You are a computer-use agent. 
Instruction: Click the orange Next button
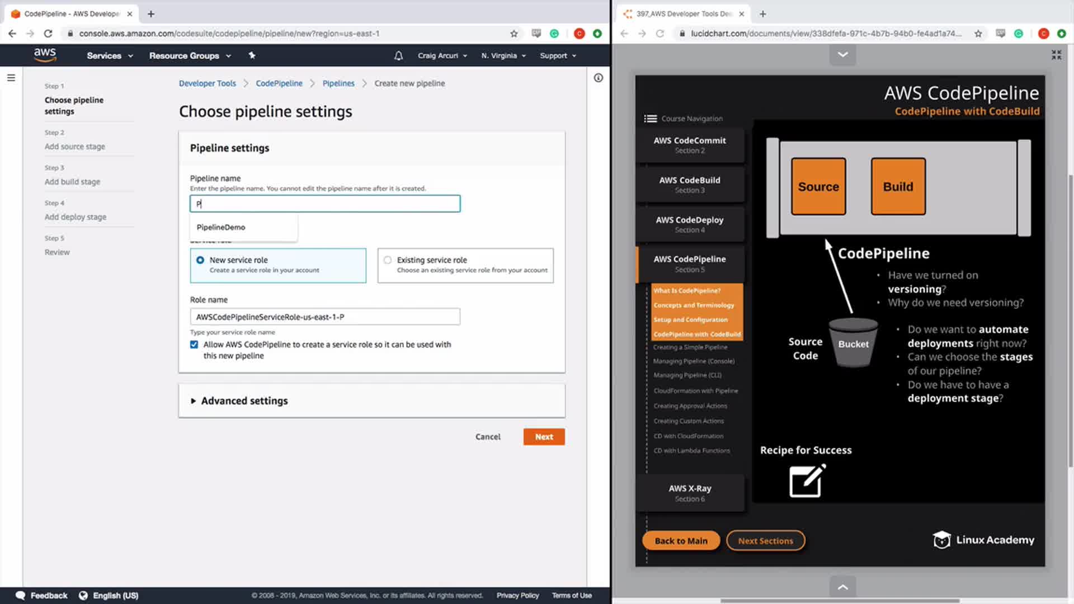[x=544, y=437]
